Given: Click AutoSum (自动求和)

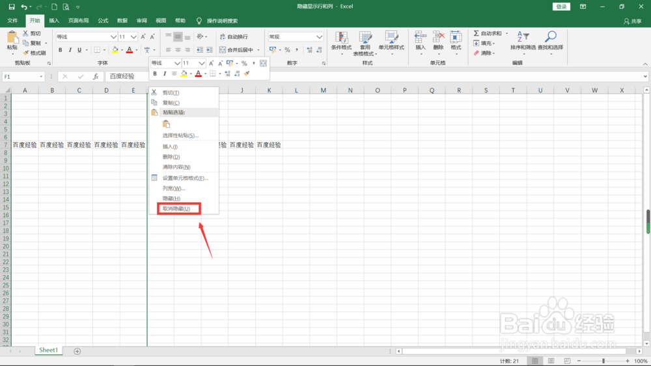Looking at the screenshot, I should (488, 33).
